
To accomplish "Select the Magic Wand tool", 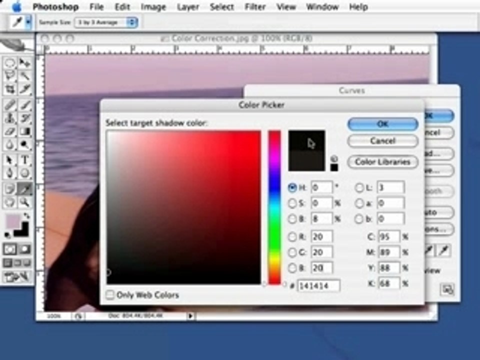I will [x=24, y=76].
